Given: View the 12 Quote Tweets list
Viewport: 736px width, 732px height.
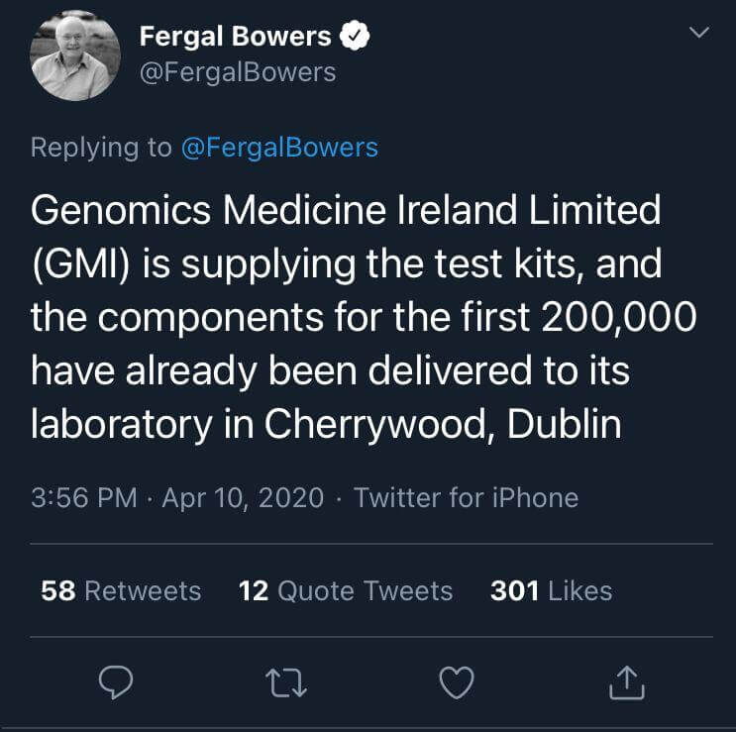Looking at the screenshot, I should 346,591.
